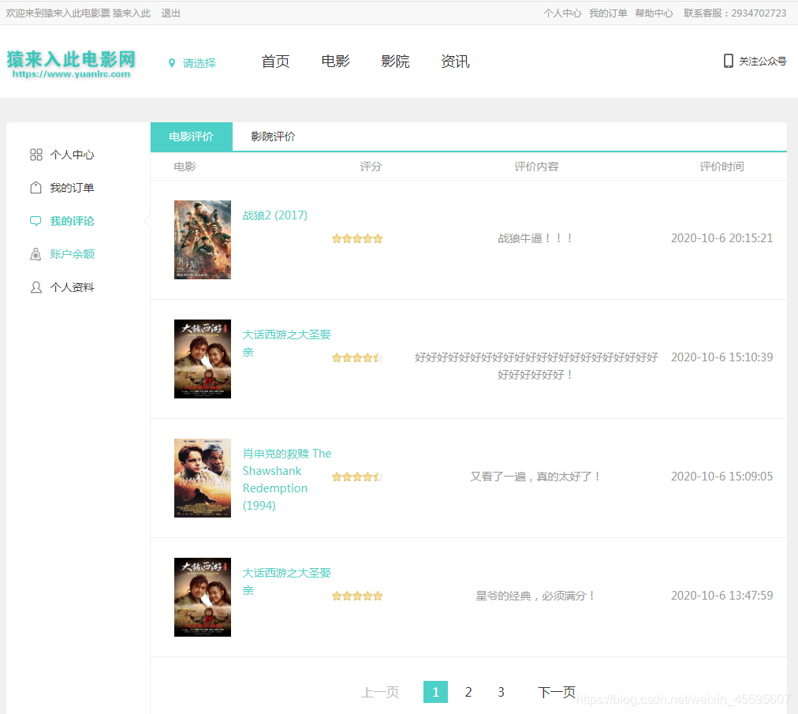The height and width of the screenshot is (714, 798).
Task: Open 帮助中心 in top bar
Action: pyautogui.click(x=654, y=13)
